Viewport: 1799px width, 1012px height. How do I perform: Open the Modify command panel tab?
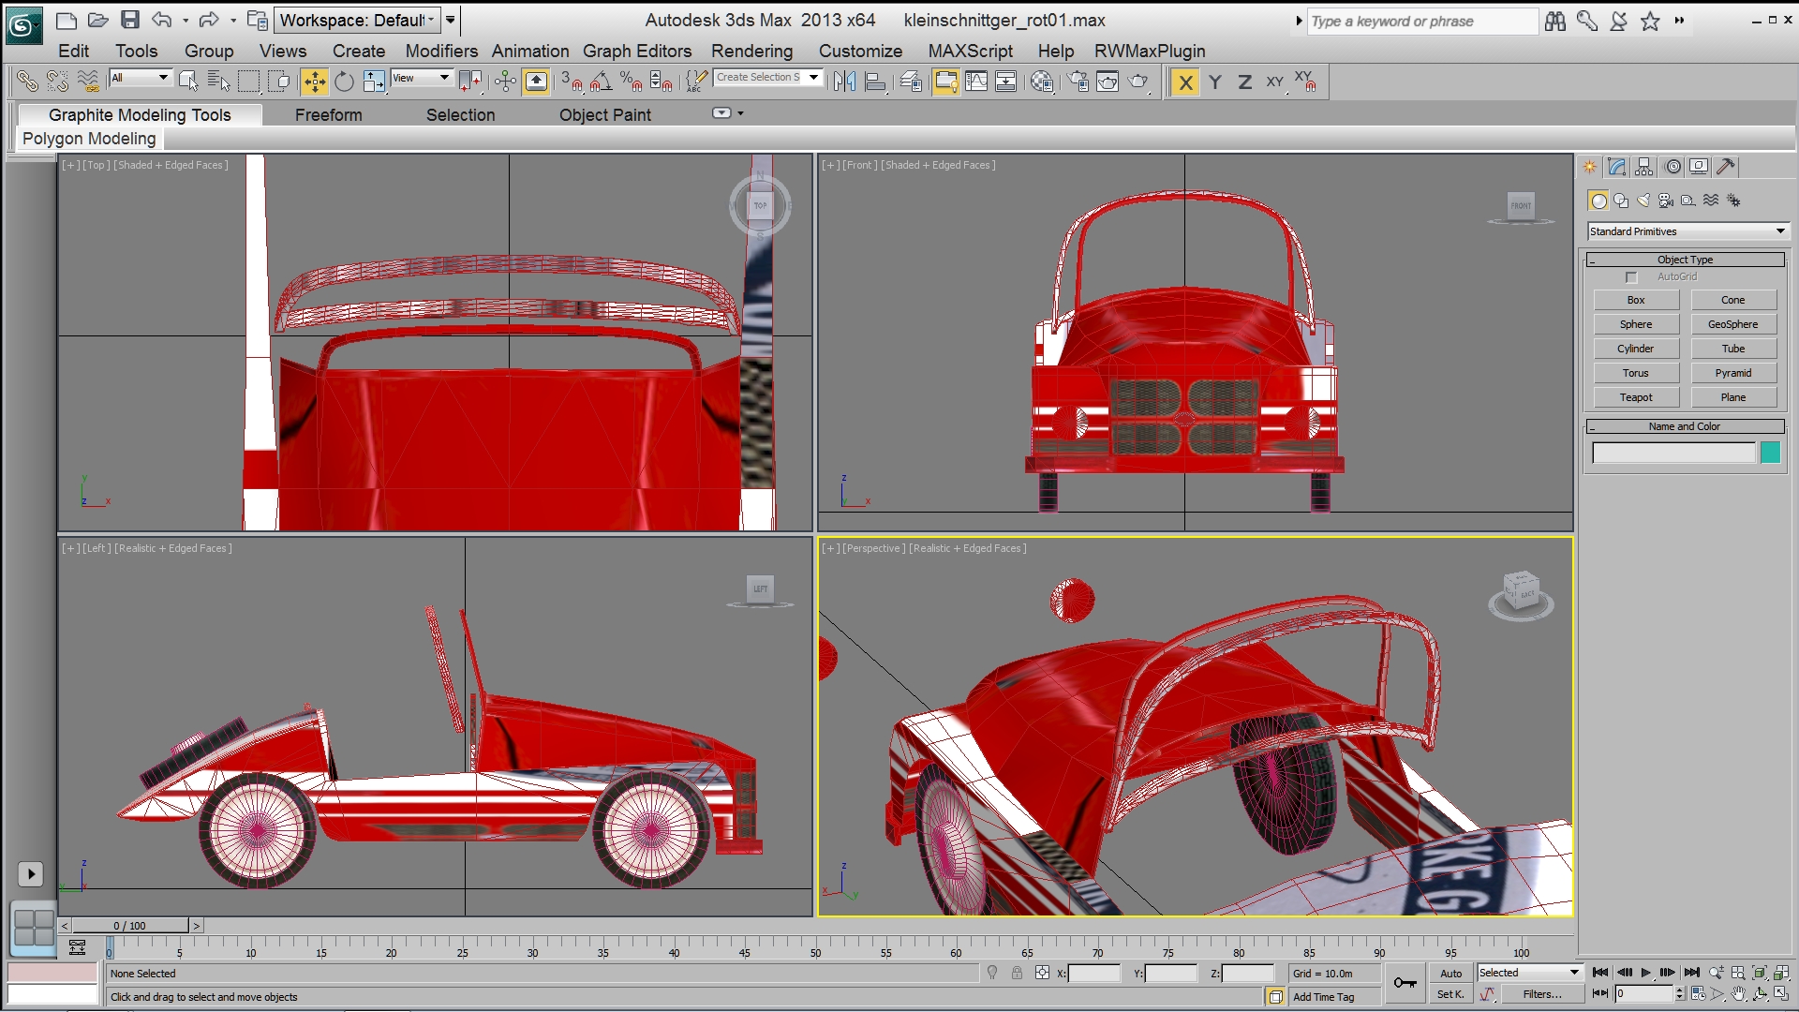pyautogui.click(x=1616, y=167)
